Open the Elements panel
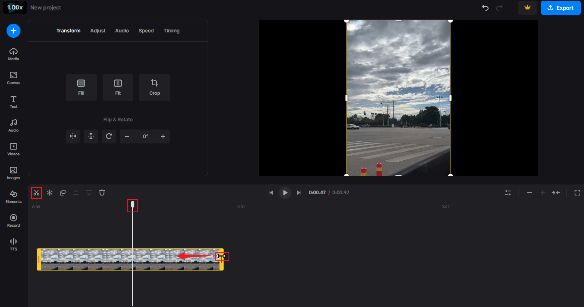 13,196
